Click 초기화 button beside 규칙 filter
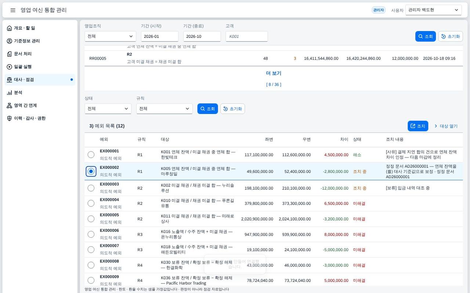This screenshot has width=470, height=293. [232, 109]
